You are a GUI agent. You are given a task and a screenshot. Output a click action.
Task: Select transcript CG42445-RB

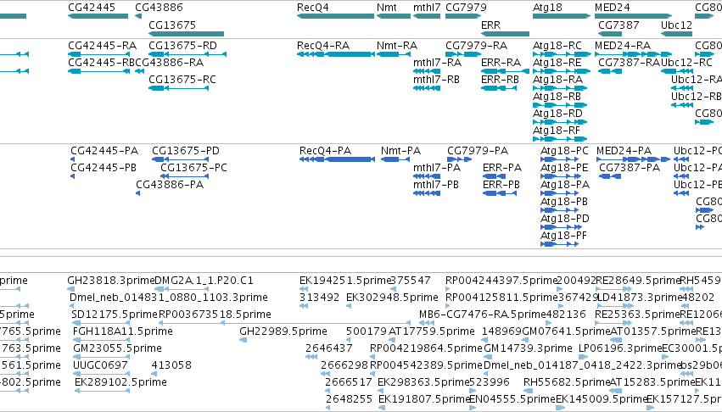99,71
